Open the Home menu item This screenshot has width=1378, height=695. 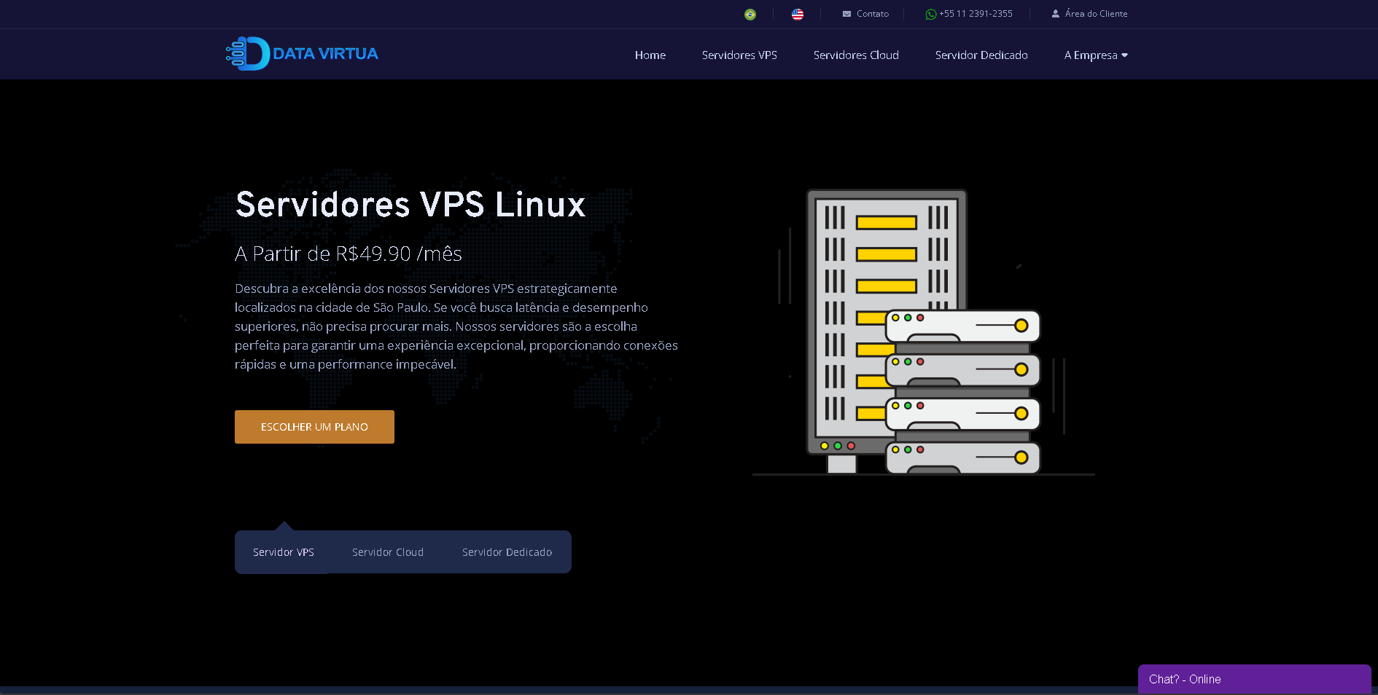(650, 55)
